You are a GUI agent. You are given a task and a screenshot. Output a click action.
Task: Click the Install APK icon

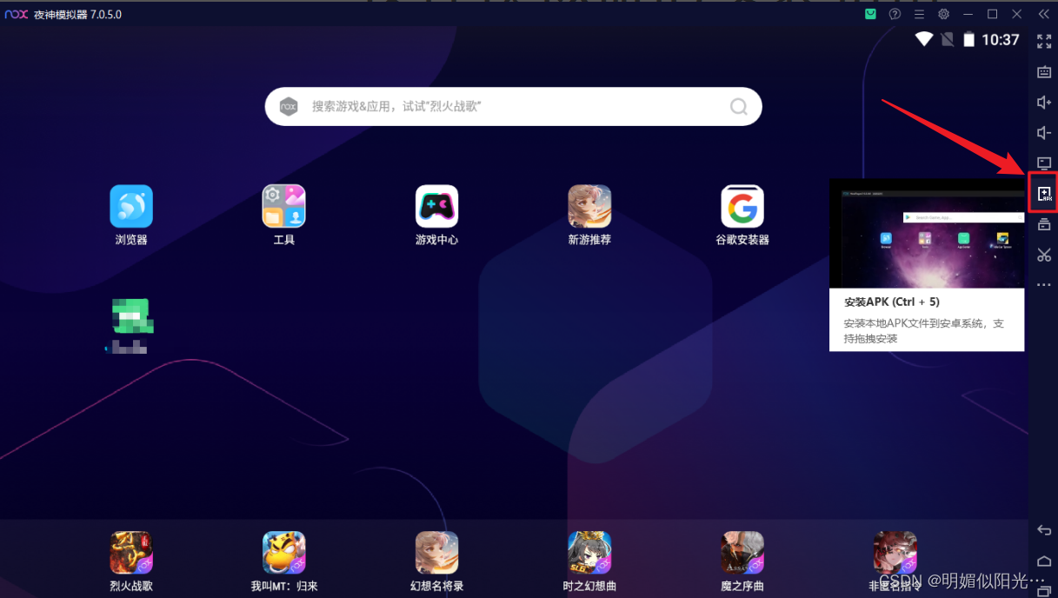pyautogui.click(x=1044, y=193)
